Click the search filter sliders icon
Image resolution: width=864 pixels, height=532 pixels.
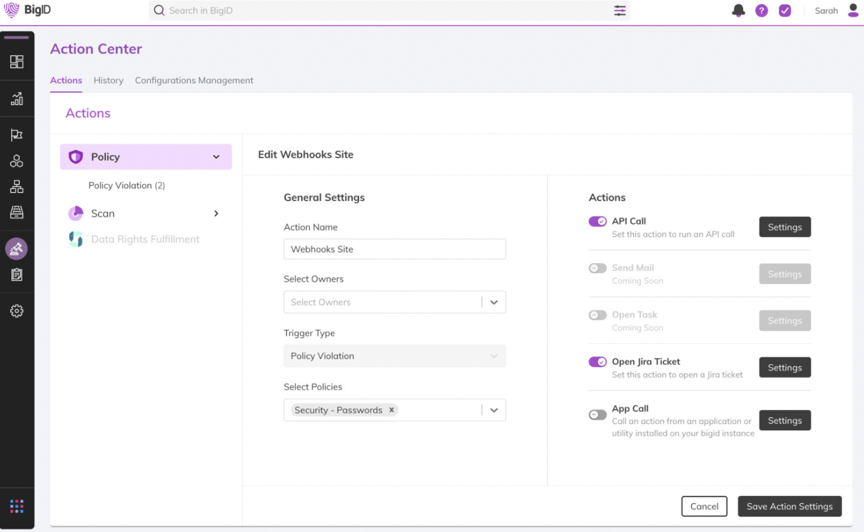[x=620, y=10]
